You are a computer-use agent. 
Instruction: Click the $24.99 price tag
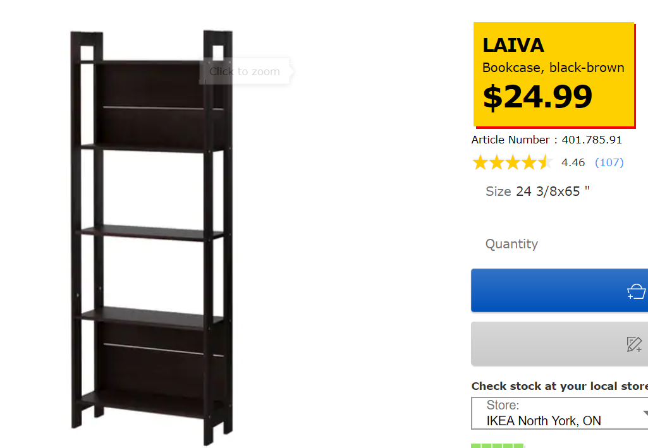coord(537,97)
